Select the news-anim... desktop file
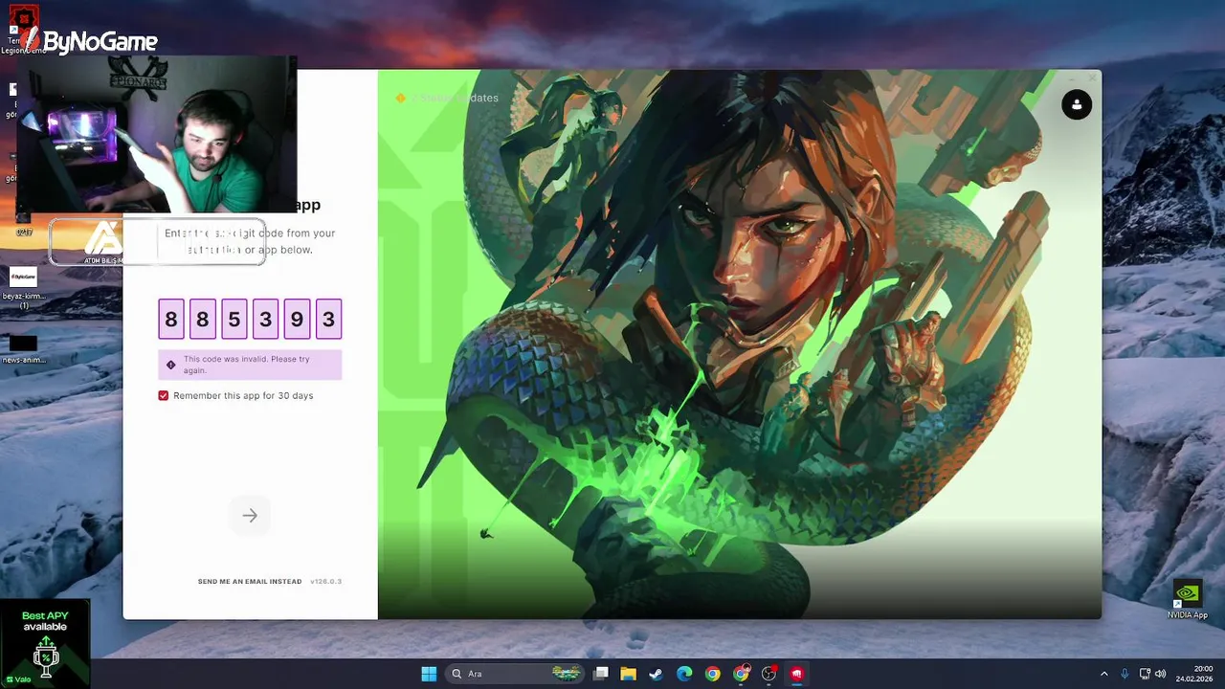 coord(23,348)
